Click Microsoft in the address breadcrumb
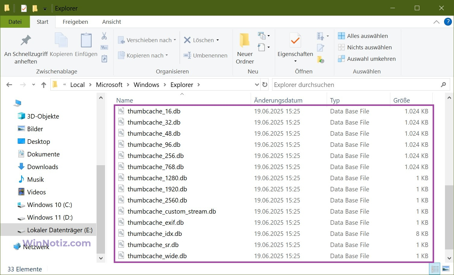This screenshot has width=454, height=275. click(109, 85)
